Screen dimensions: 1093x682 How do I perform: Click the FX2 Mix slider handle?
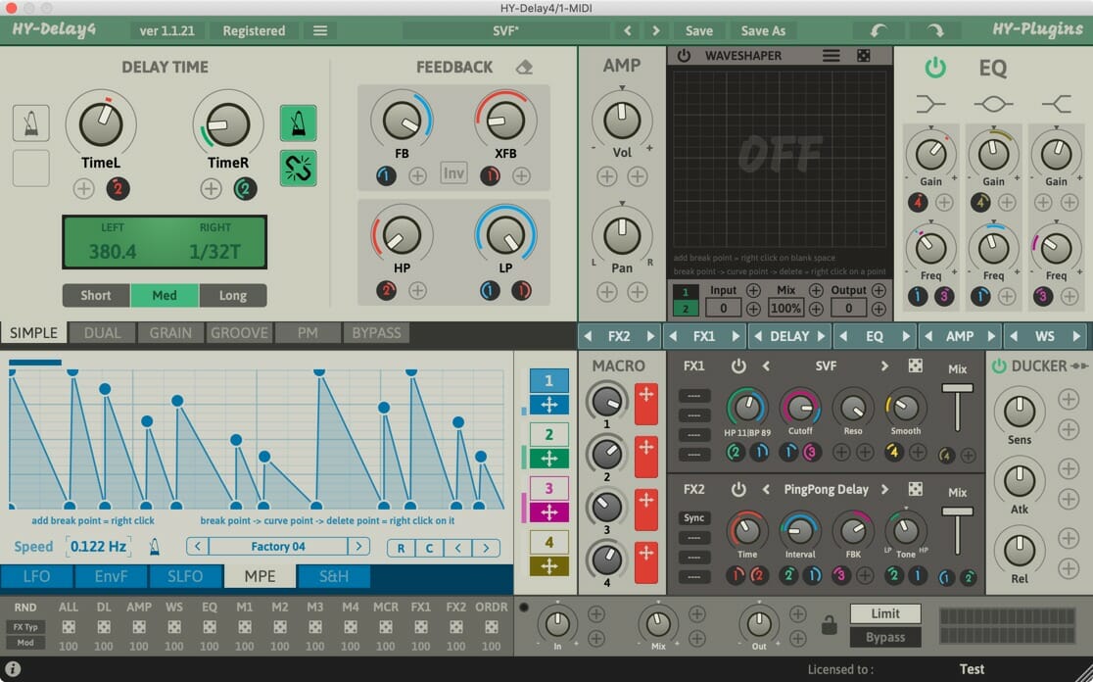tap(957, 511)
